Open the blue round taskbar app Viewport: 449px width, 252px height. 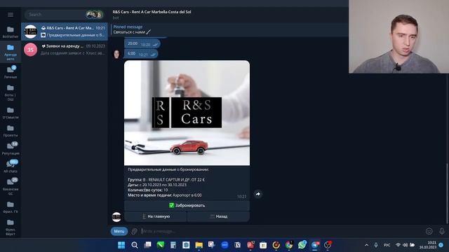point(224,245)
